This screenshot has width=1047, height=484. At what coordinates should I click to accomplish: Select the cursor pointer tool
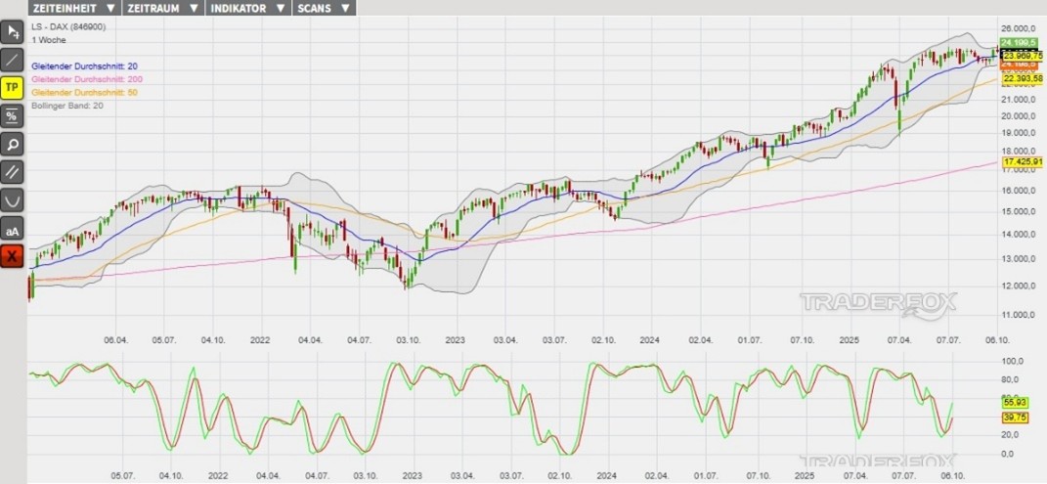(12, 32)
